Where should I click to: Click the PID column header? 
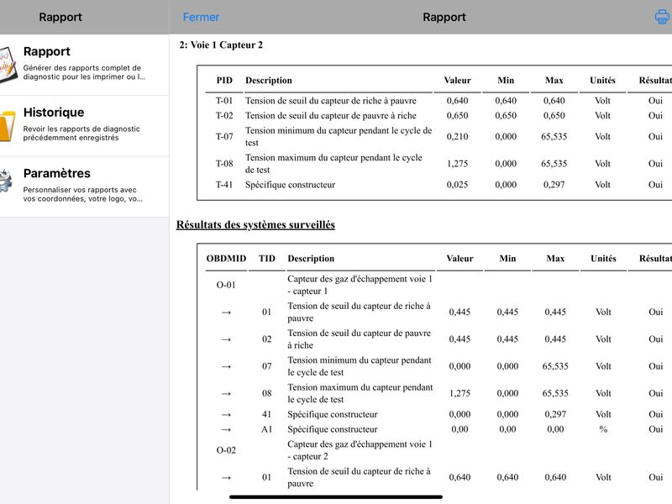pyautogui.click(x=224, y=80)
